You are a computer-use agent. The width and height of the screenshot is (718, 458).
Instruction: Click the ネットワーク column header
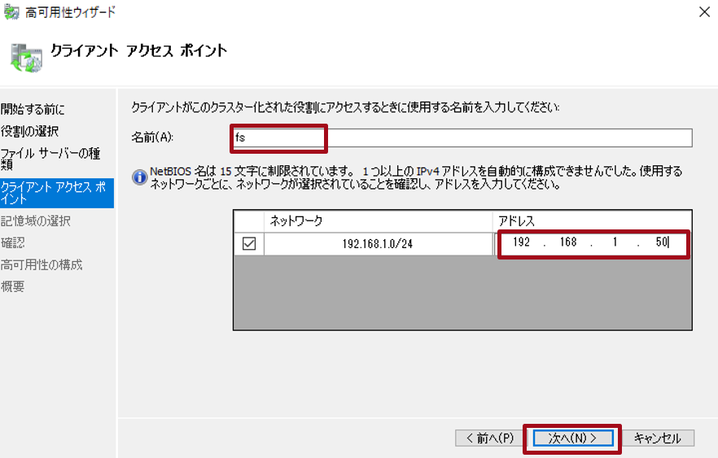point(378,221)
